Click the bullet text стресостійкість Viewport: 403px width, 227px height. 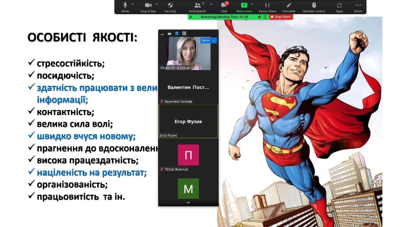click(71, 64)
